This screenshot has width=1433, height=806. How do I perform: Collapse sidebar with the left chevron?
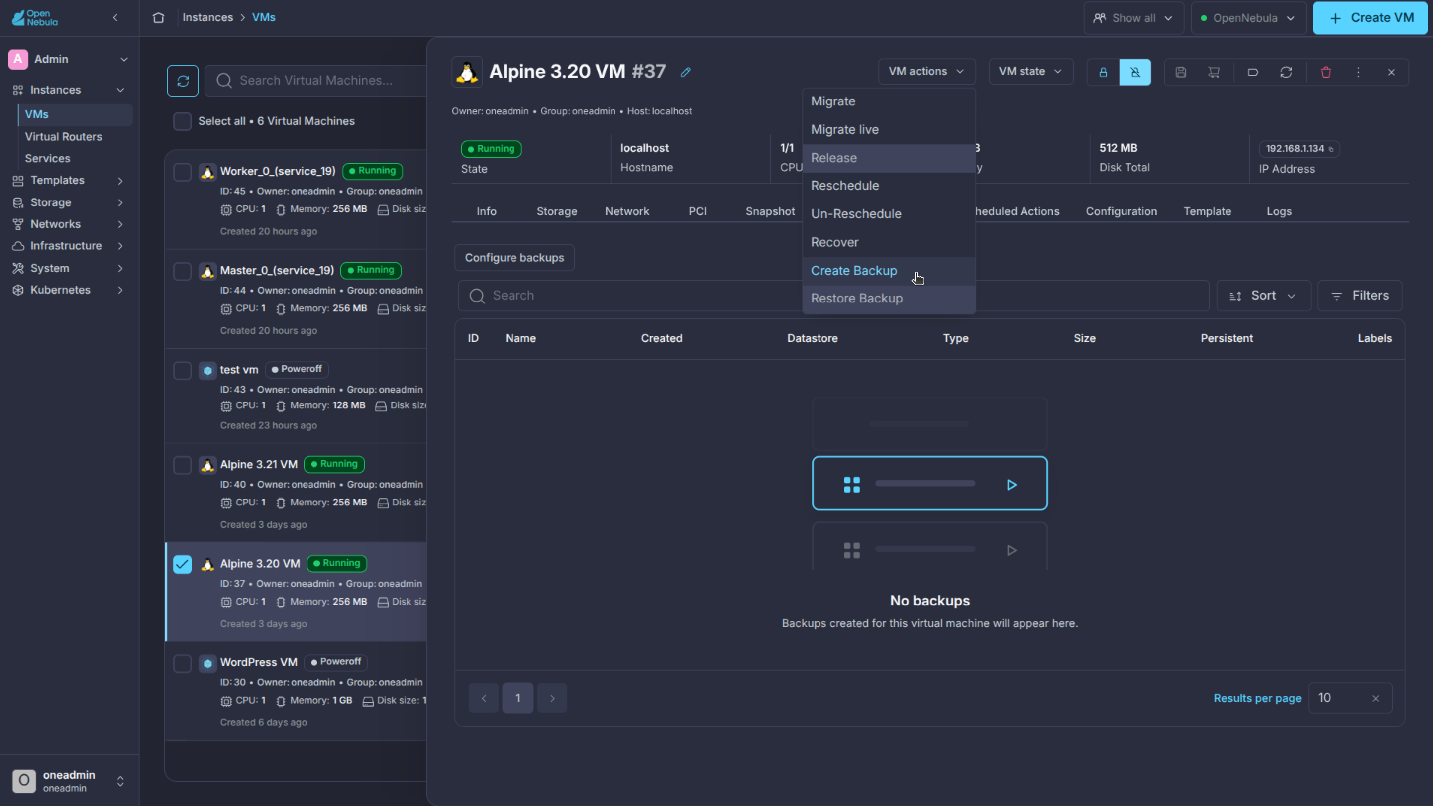coord(116,18)
